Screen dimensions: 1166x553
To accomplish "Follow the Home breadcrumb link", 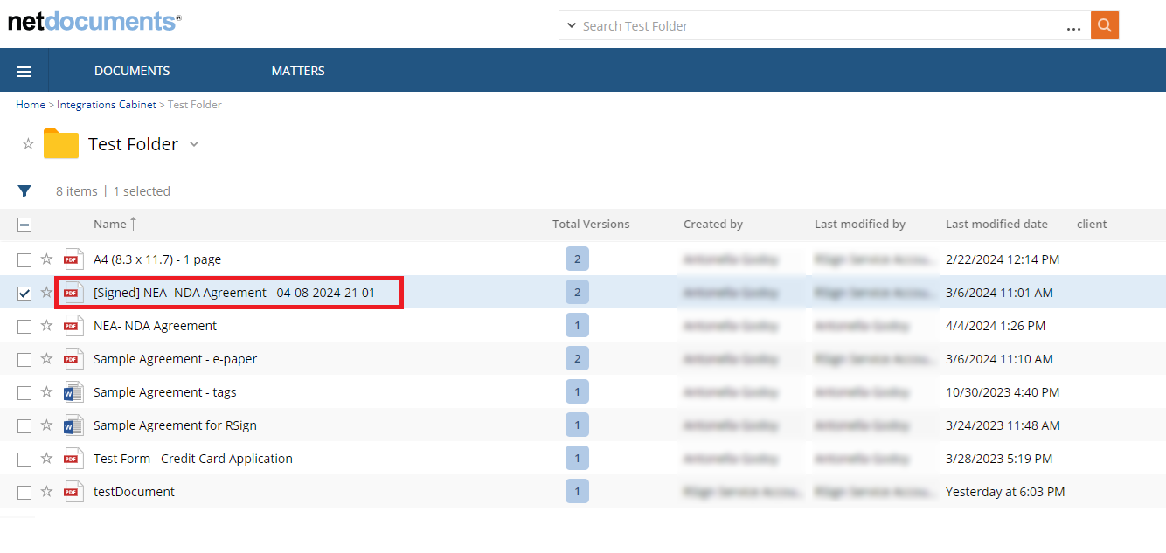I will point(31,105).
